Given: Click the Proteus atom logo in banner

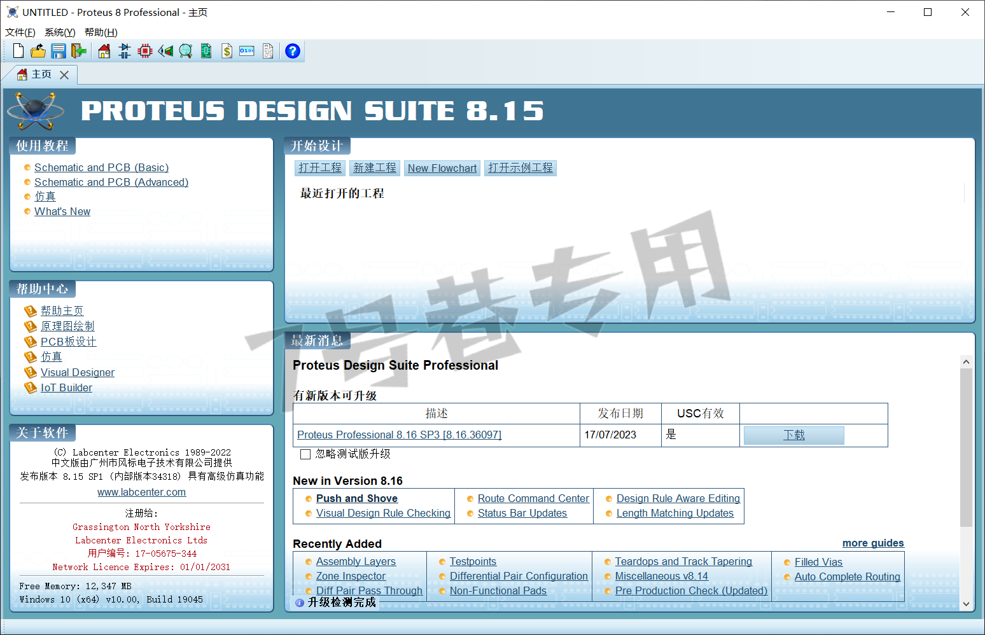Looking at the screenshot, I should point(36,111).
